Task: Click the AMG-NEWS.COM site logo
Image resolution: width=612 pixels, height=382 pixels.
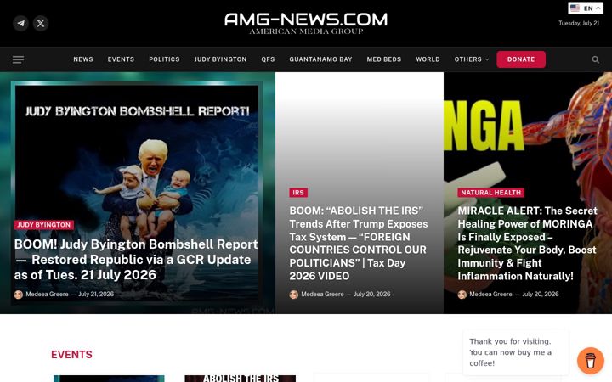Action: (306, 24)
